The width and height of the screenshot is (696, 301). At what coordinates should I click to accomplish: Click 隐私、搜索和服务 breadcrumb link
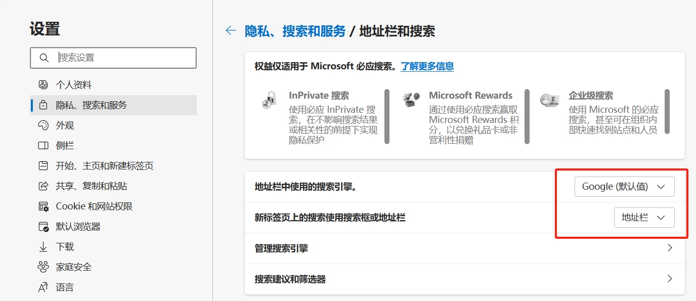[x=295, y=31]
